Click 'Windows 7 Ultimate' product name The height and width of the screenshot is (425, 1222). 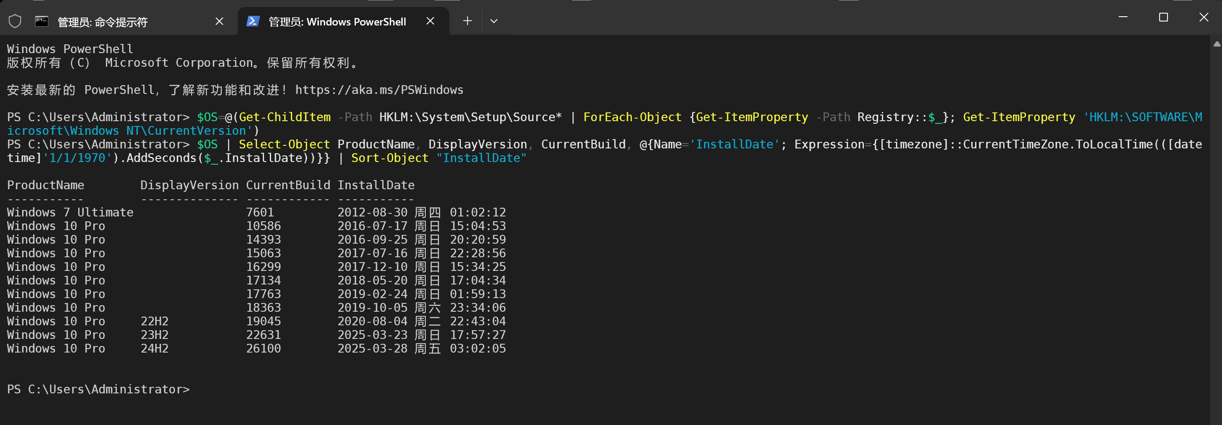[x=70, y=212]
